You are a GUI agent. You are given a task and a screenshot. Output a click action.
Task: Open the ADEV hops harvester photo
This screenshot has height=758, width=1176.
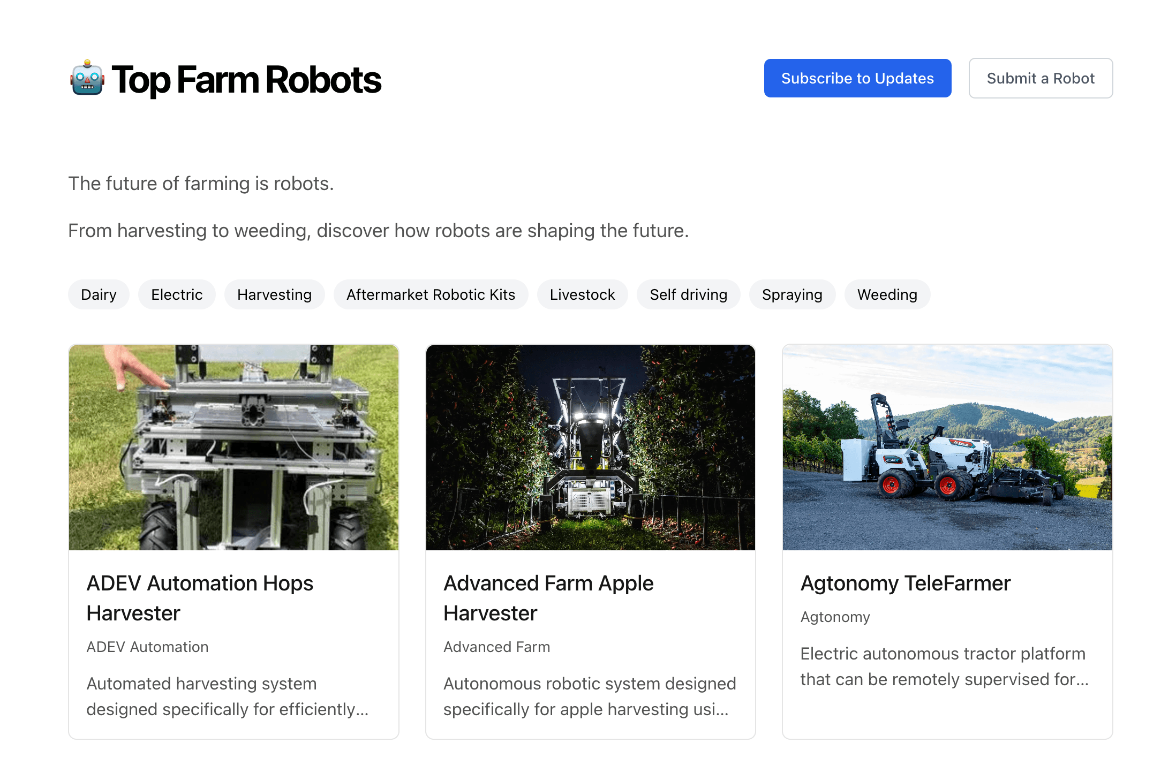pyautogui.click(x=233, y=447)
